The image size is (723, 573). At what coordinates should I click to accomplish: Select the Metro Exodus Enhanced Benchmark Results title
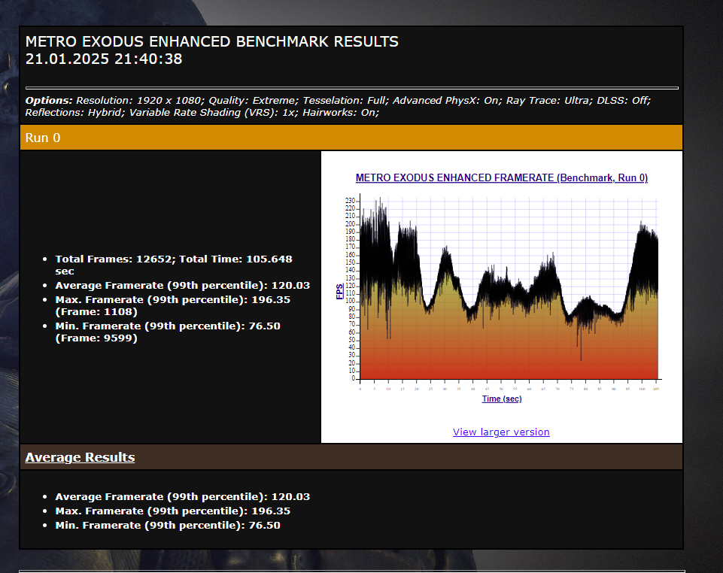coord(211,41)
